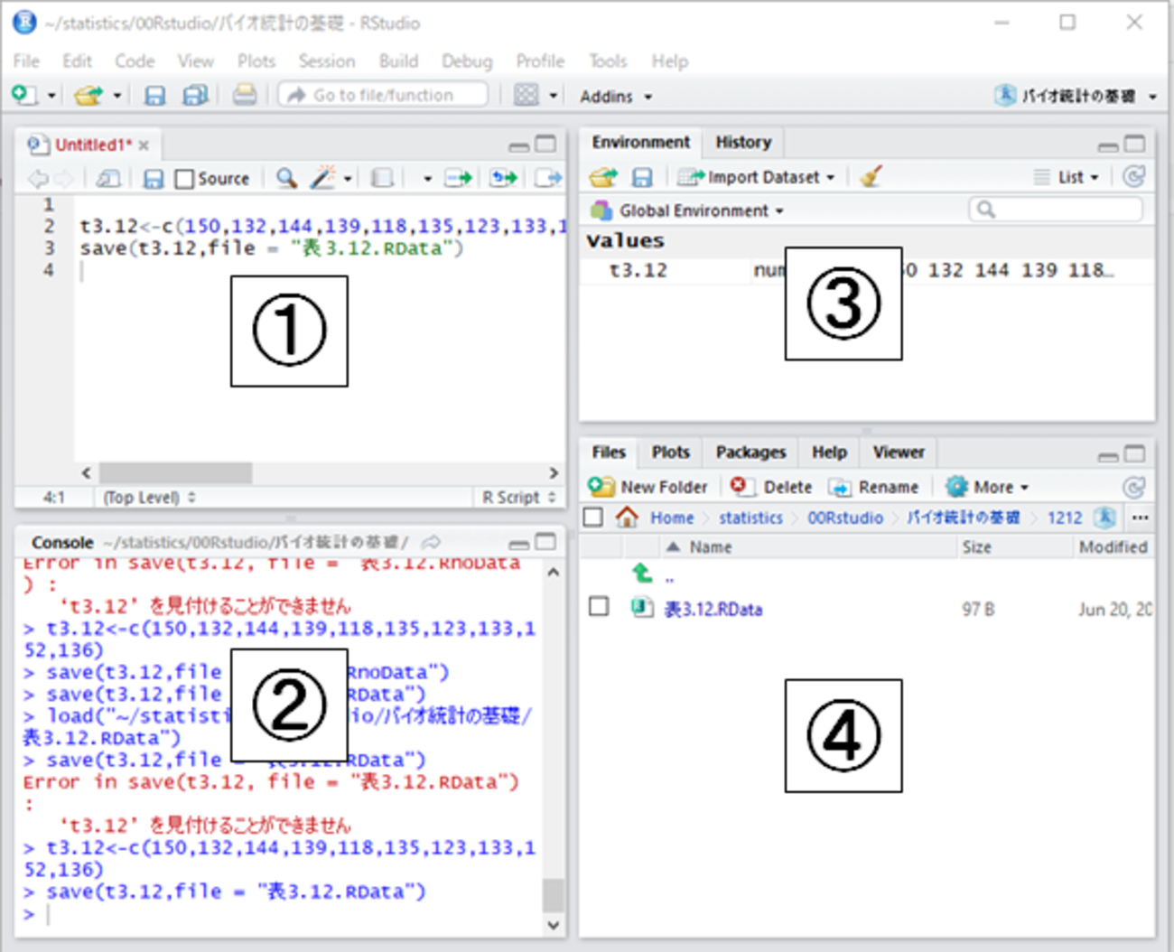Switch to the Packages tab
The image size is (1174, 952).
tap(750, 452)
